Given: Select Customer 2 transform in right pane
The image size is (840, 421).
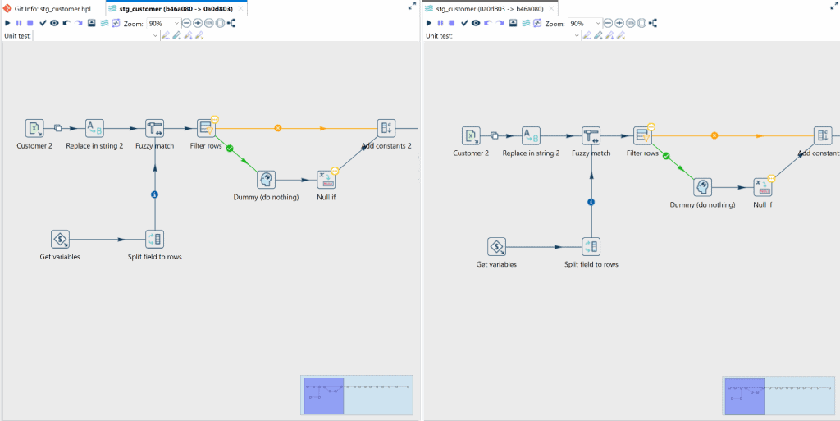Looking at the screenshot, I should (x=471, y=136).
